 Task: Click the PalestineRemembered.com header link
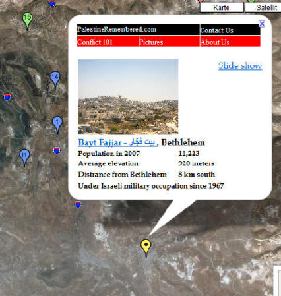click(117, 29)
